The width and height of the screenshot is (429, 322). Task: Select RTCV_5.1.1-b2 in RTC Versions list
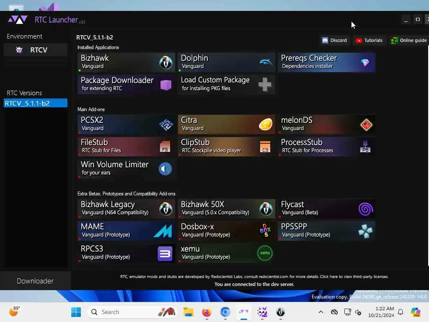[x=36, y=103]
